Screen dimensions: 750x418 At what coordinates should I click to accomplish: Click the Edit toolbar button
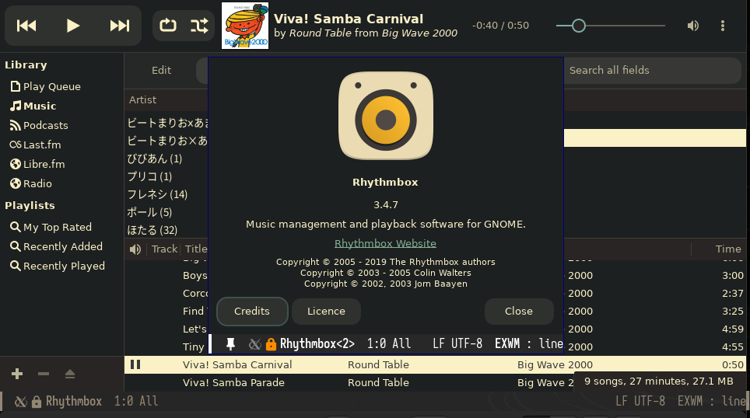point(161,70)
